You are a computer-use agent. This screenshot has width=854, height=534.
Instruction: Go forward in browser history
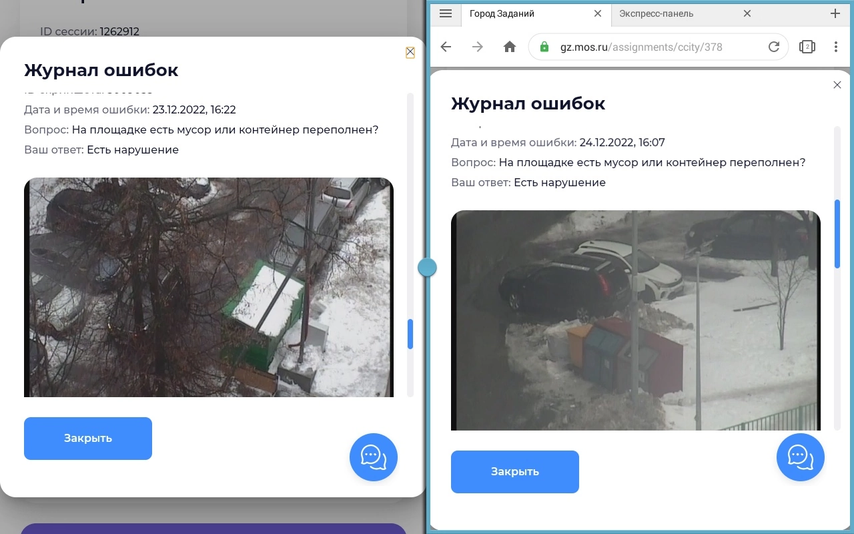tap(478, 47)
